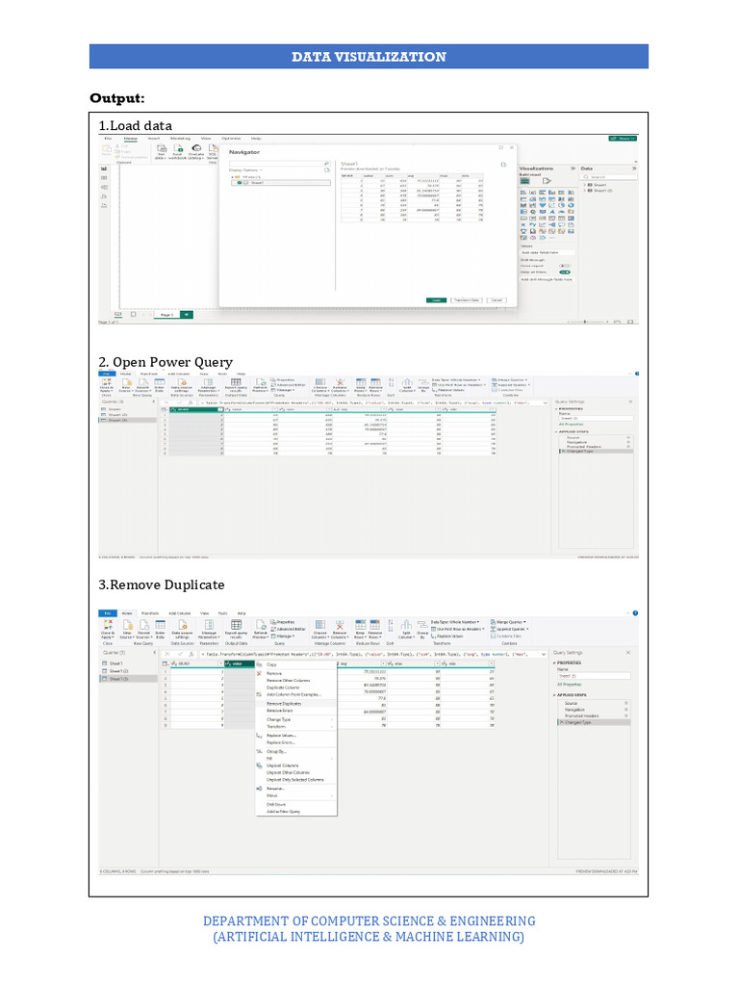Click Remove Columns ribbon icon in Remove Duplicate screenshot
Viewport: 739px width, 986px height.
340,625
